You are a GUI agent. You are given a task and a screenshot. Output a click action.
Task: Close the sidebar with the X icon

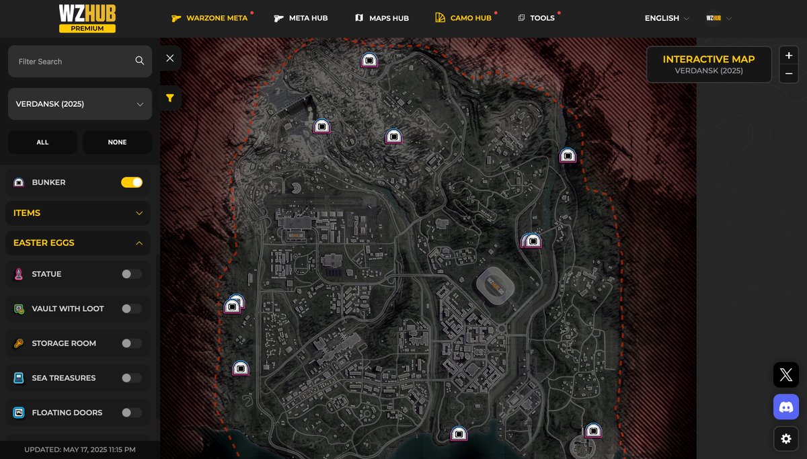[170, 58]
